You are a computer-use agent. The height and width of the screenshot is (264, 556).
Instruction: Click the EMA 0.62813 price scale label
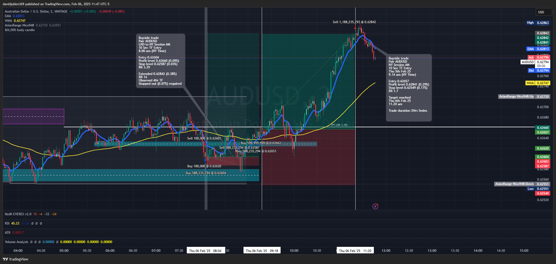[538, 49]
